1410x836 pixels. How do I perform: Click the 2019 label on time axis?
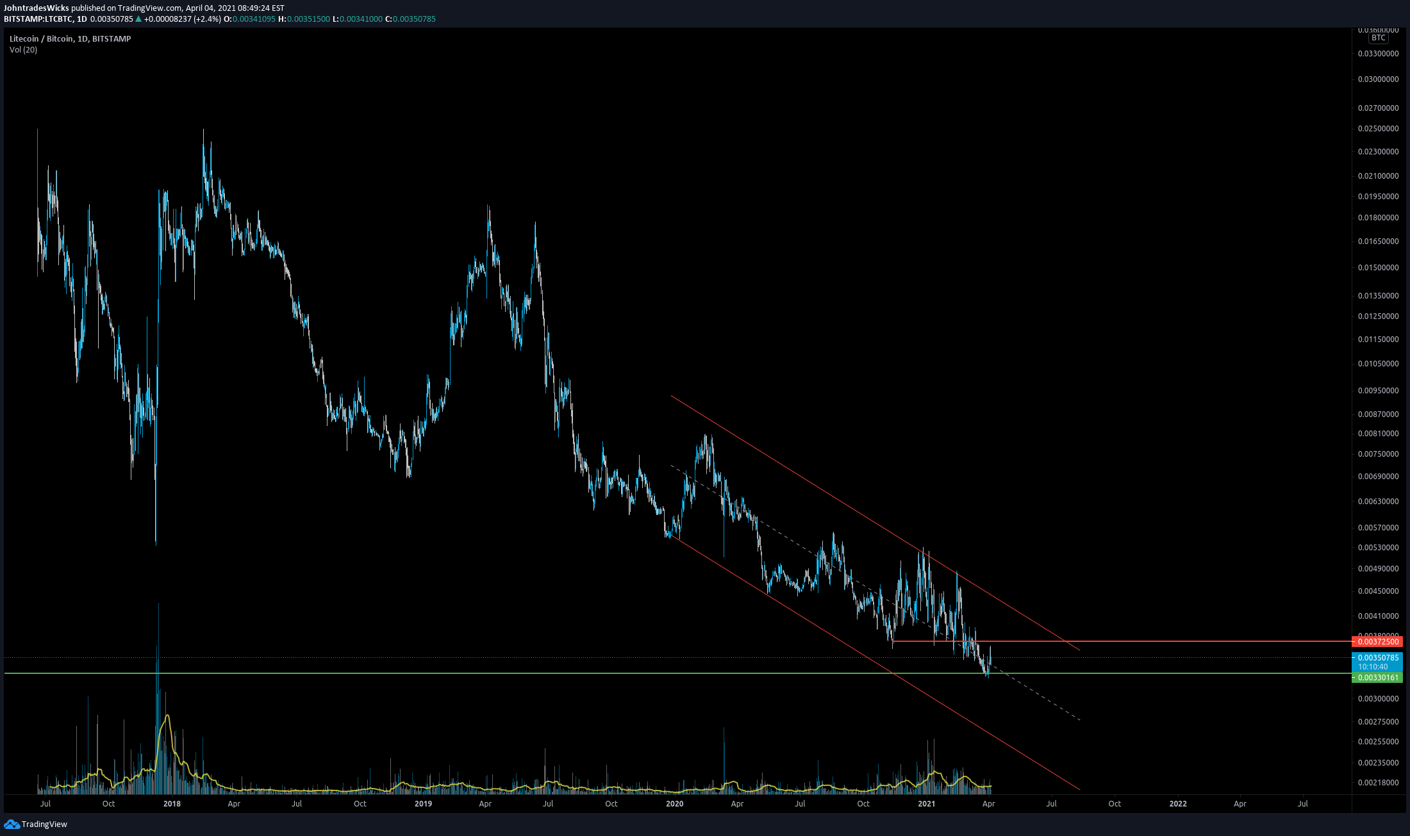click(x=423, y=803)
